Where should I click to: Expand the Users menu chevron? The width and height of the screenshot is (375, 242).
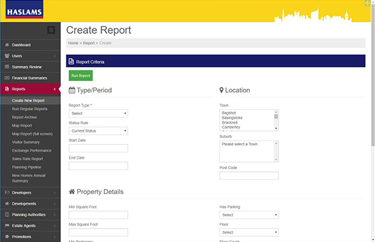(x=55, y=56)
